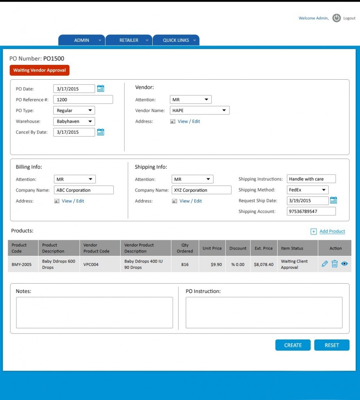
Task: Open the Shipping Method FedEx dropdown
Action: point(308,189)
